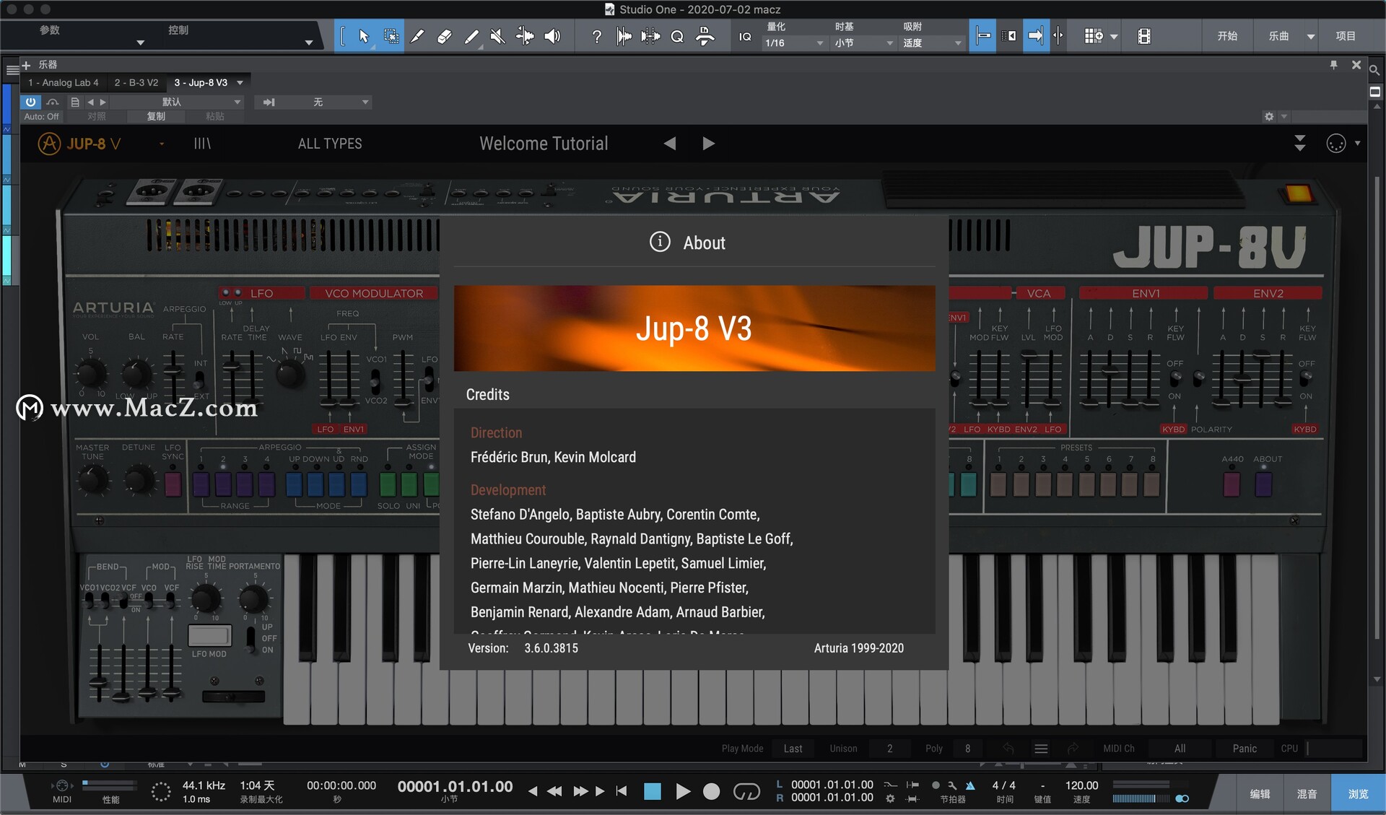Expand 控制 panel dropdown arrow
1386x815 pixels.
pyautogui.click(x=309, y=43)
